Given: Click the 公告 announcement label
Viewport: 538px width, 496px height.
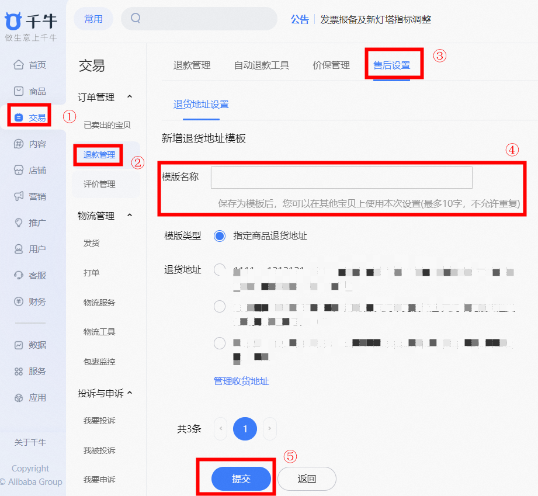Looking at the screenshot, I should (300, 19).
